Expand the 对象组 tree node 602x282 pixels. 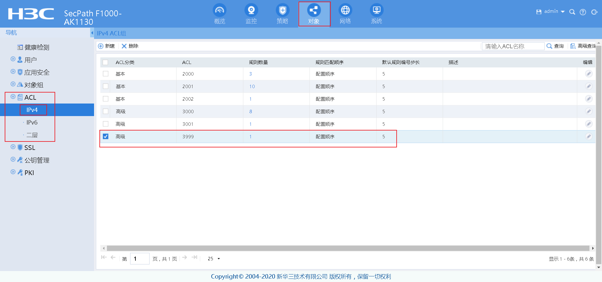pos(13,84)
